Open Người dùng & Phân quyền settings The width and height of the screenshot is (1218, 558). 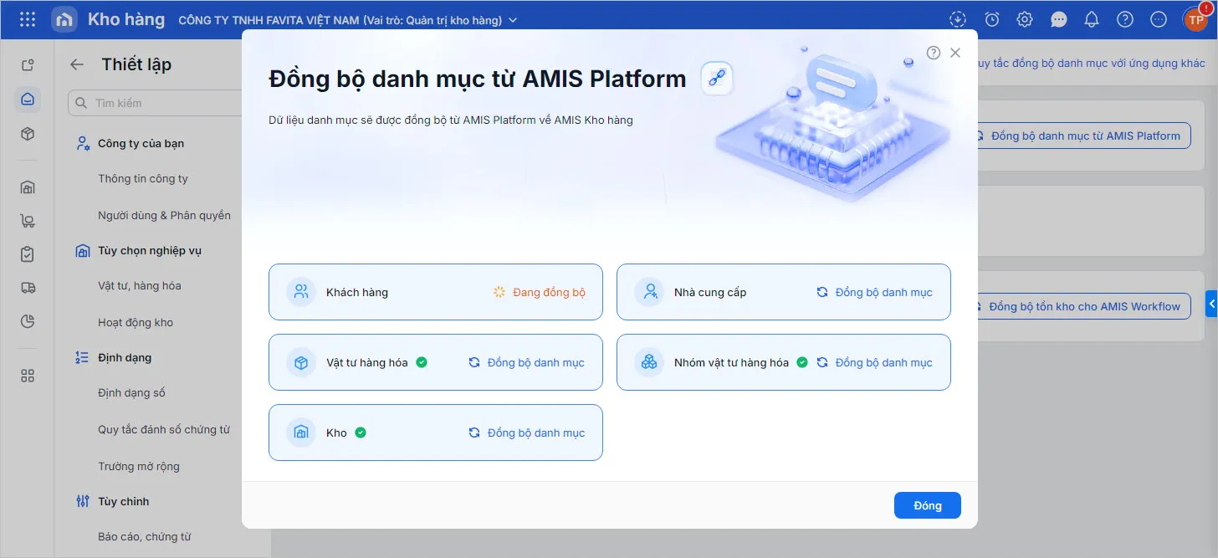point(164,215)
